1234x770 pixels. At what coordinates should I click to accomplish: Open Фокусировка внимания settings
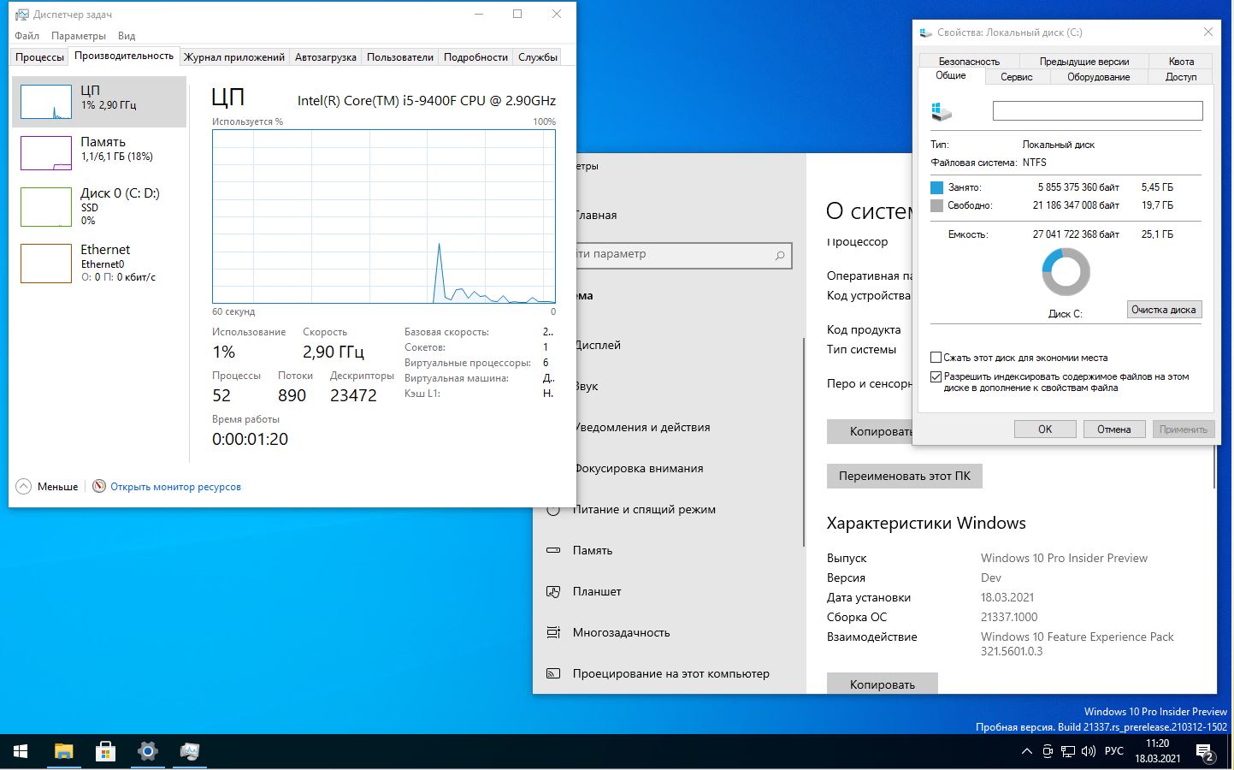coord(639,468)
